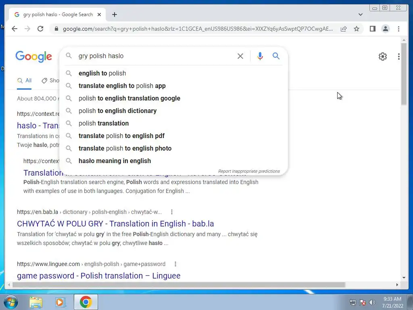Launch Windows Media Player from the taskbar
The height and width of the screenshot is (310, 413).
(x=60, y=302)
